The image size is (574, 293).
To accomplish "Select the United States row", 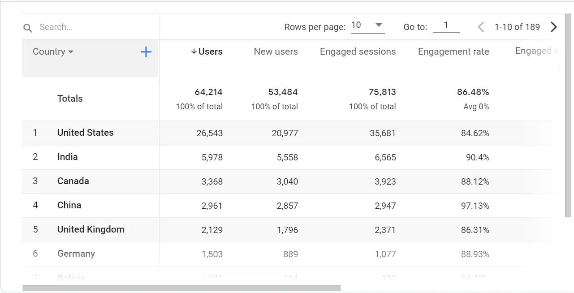I will [x=85, y=133].
